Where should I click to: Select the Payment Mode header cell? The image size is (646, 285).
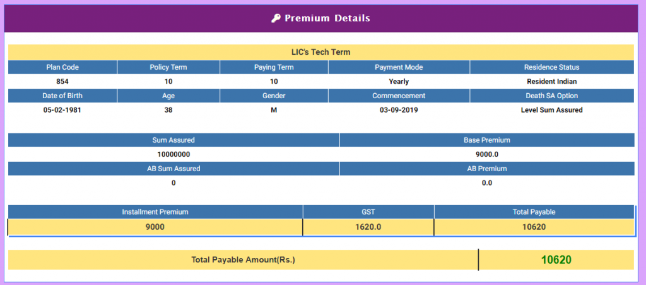[399, 67]
